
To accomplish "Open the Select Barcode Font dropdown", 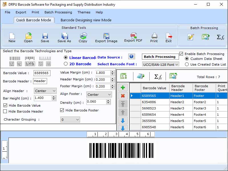I will [161, 65].
